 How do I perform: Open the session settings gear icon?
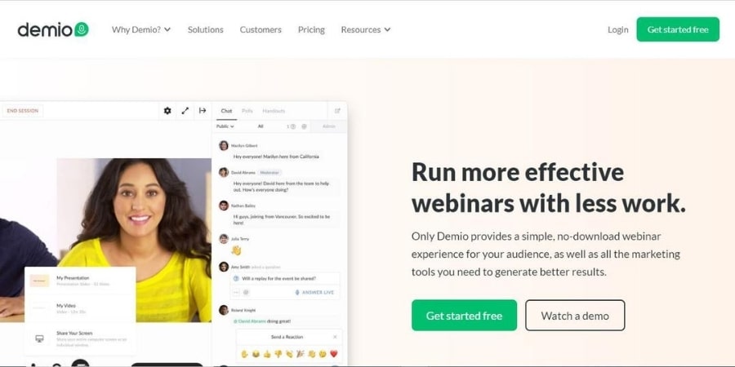tap(167, 111)
